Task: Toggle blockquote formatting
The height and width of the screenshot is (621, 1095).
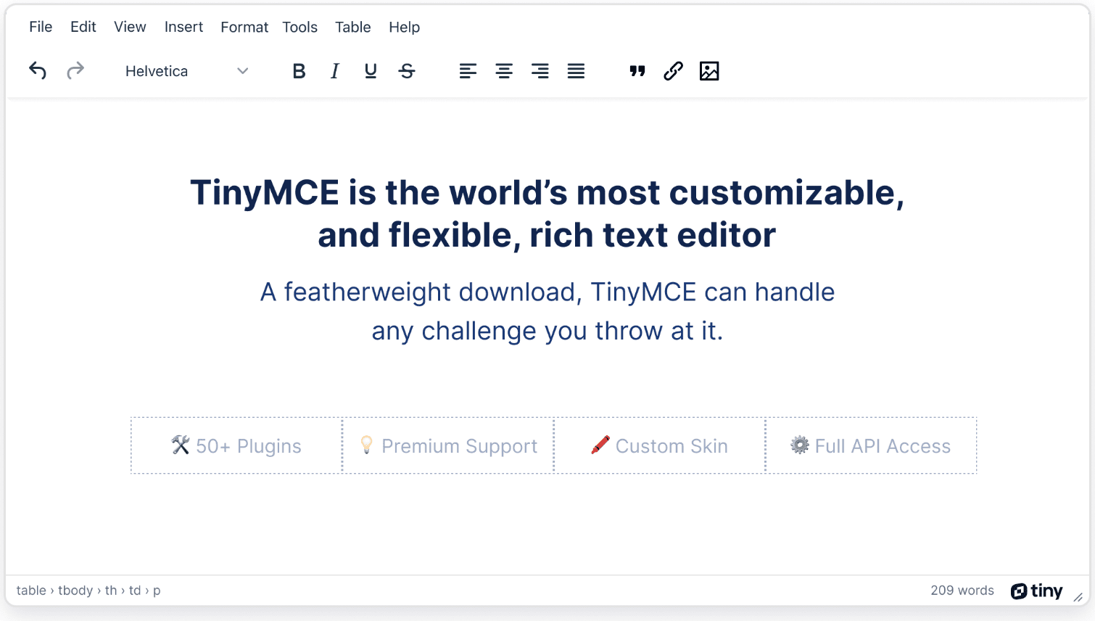Action: click(637, 70)
